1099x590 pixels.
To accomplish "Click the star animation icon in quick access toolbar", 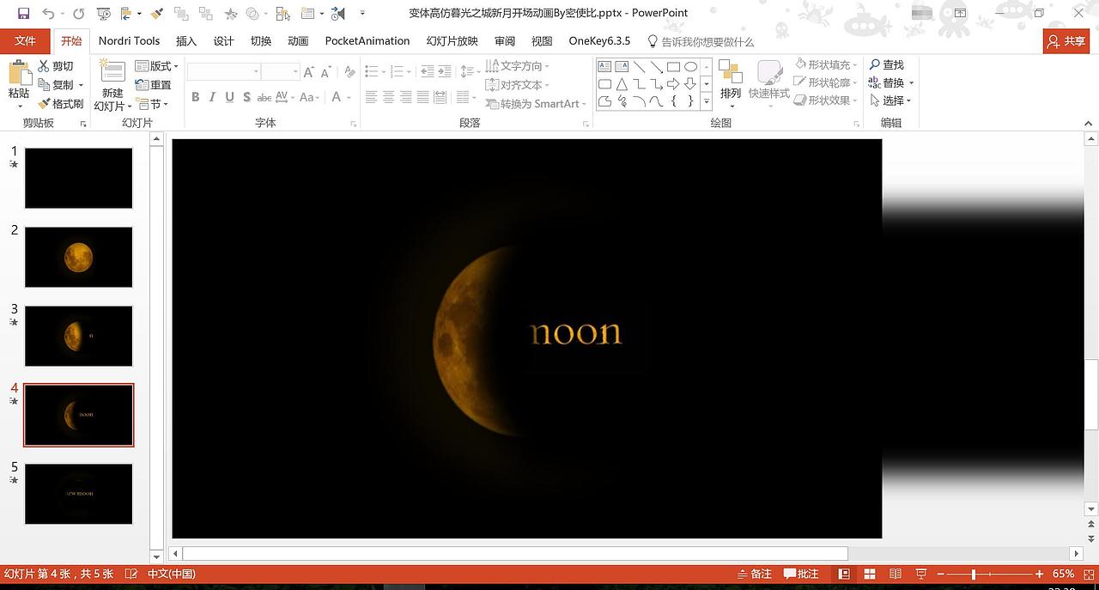I will pyautogui.click(x=232, y=13).
